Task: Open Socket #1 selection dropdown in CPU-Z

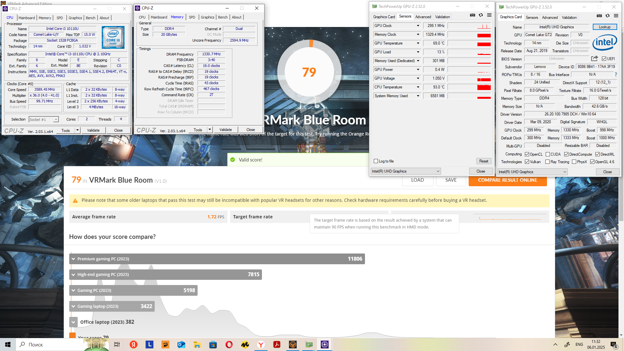Action: coord(44,120)
